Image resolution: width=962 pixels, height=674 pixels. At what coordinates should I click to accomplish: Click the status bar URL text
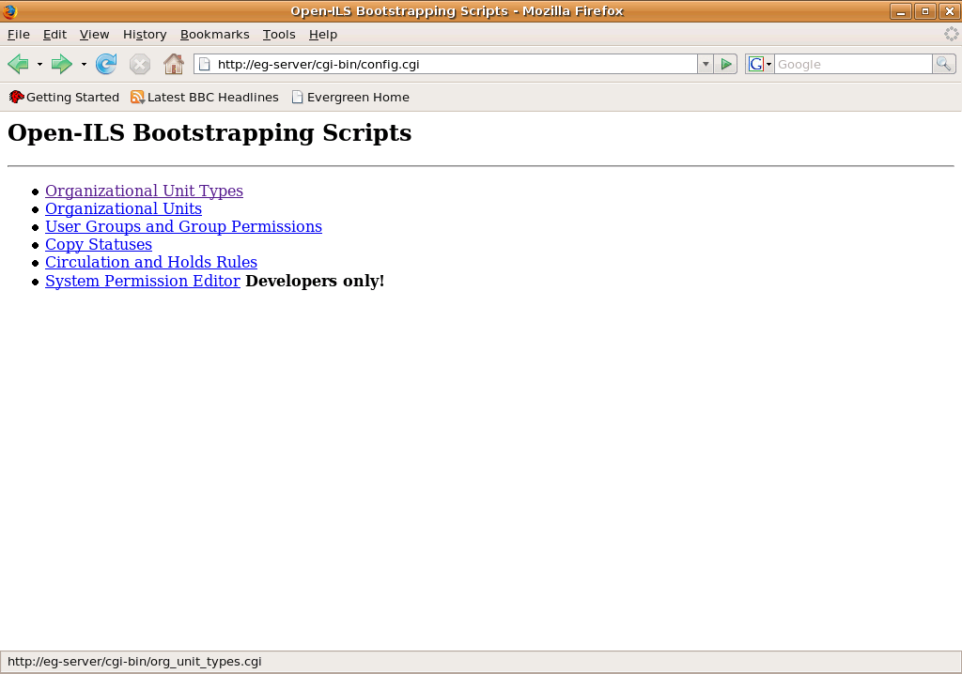click(x=134, y=662)
